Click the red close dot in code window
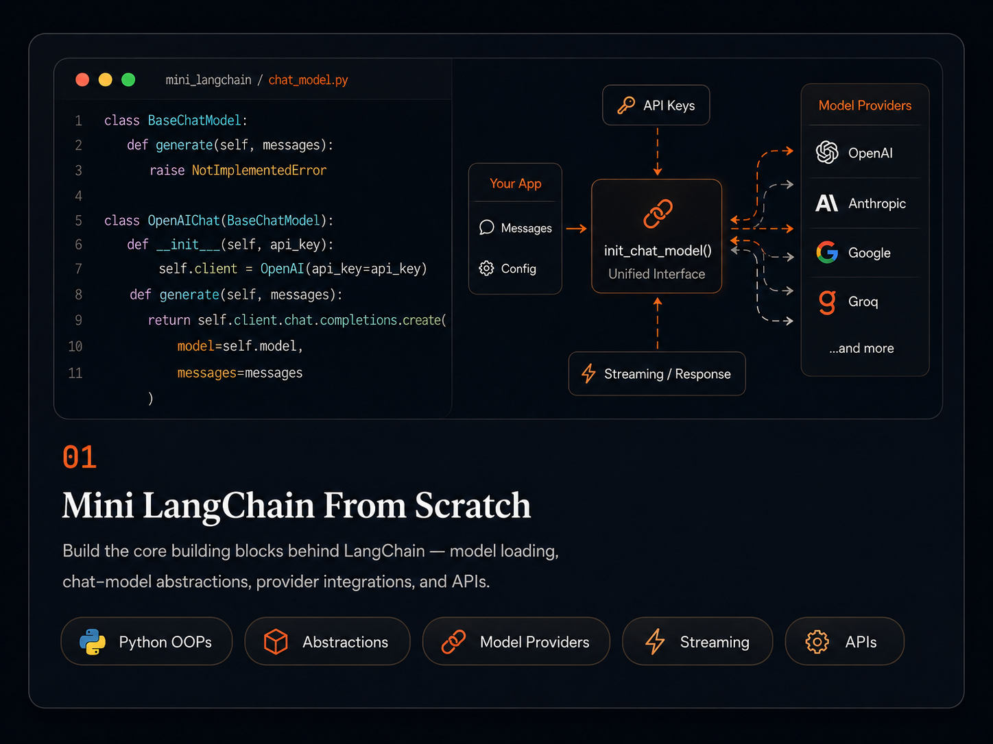This screenshot has width=993, height=744. click(82, 79)
